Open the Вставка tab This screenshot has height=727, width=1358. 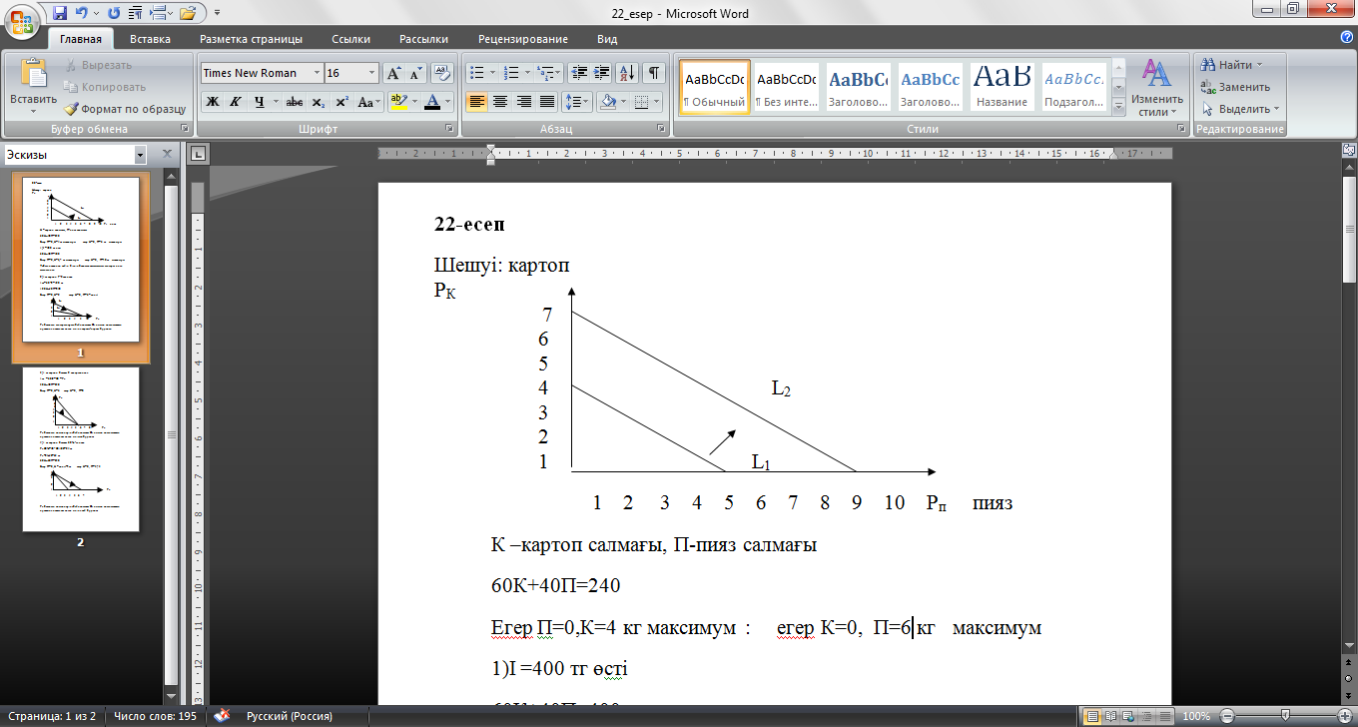tap(150, 39)
